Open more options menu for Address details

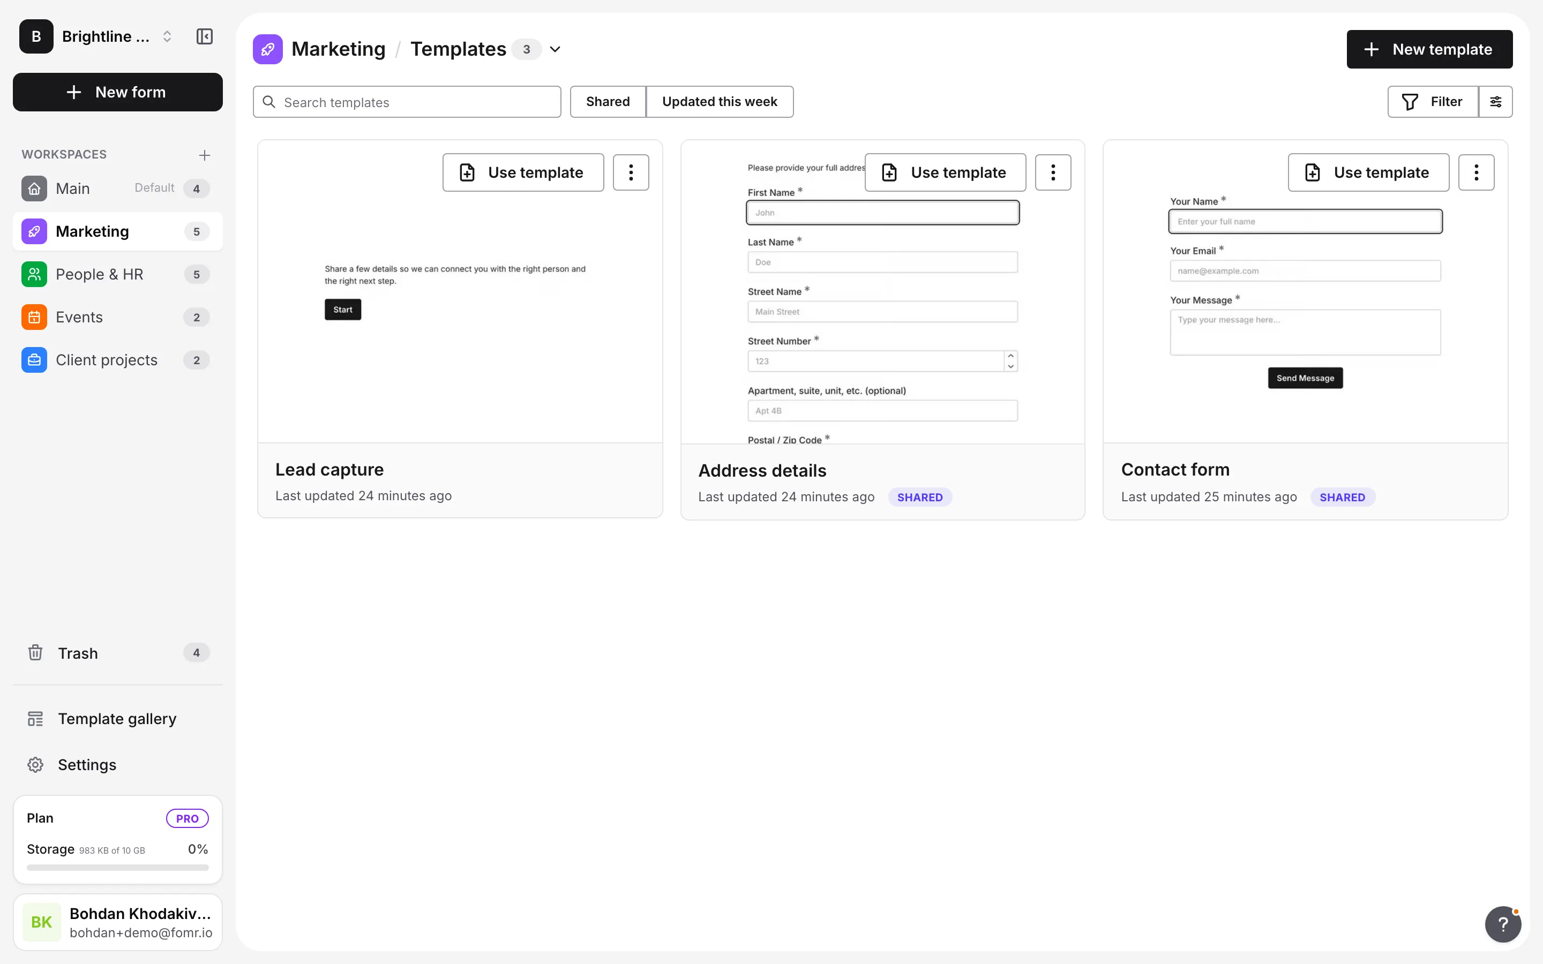click(1053, 172)
